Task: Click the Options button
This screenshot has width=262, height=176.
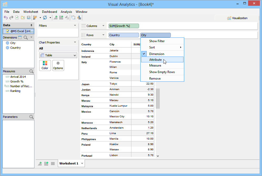Action: [58, 65]
